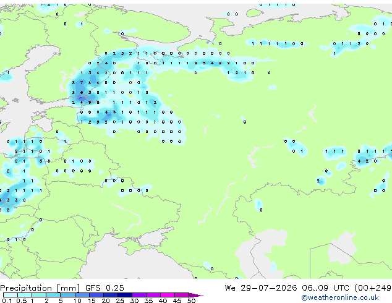The height and width of the screenshot is (303, 392).
Task: Click the legend value label '25'
Action: point(120,301)
